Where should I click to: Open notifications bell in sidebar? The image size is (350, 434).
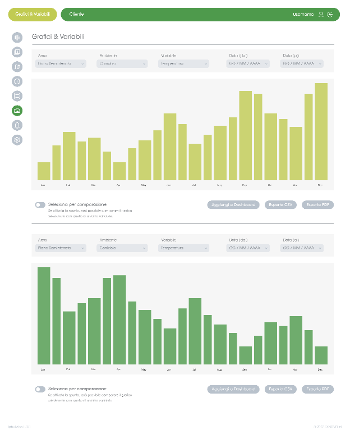click(17, 125)
